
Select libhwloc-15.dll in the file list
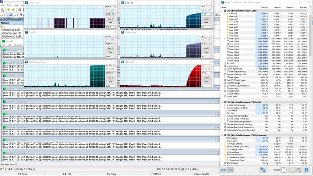click(12, 36)
